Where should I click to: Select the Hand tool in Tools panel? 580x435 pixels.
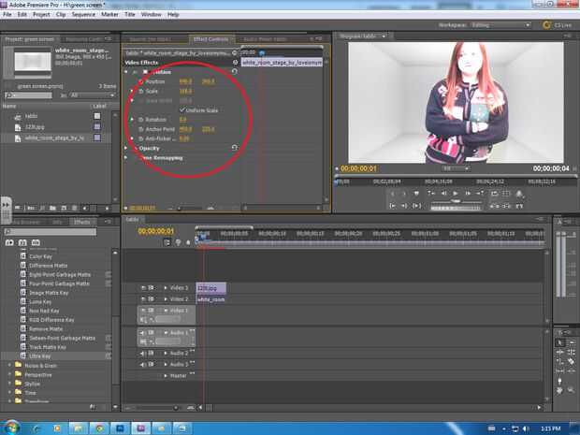click(x=560, y=390)
